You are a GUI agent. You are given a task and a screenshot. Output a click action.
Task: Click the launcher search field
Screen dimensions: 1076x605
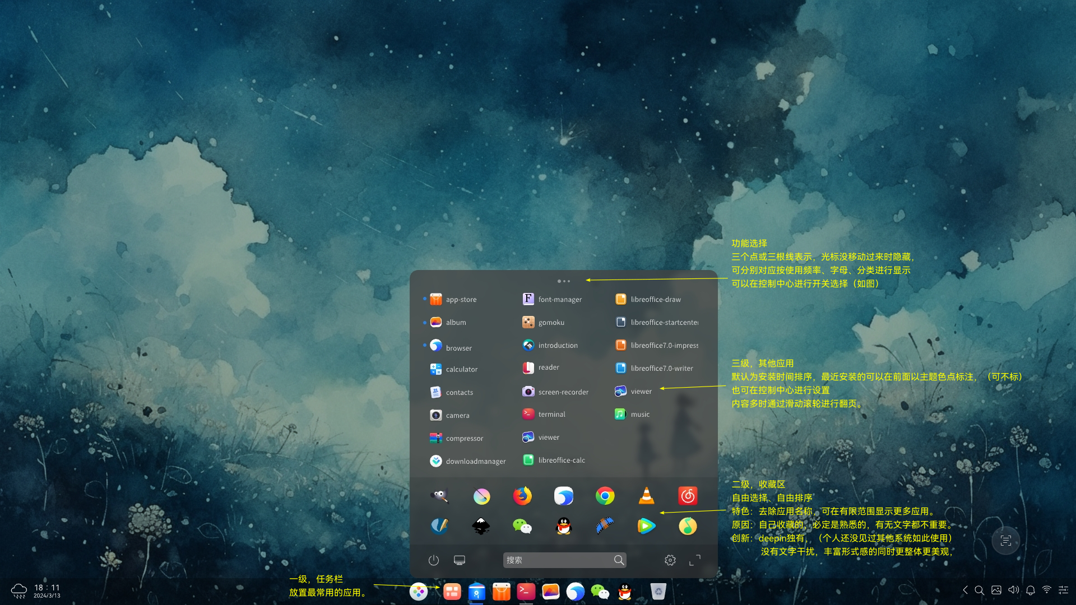564,560
